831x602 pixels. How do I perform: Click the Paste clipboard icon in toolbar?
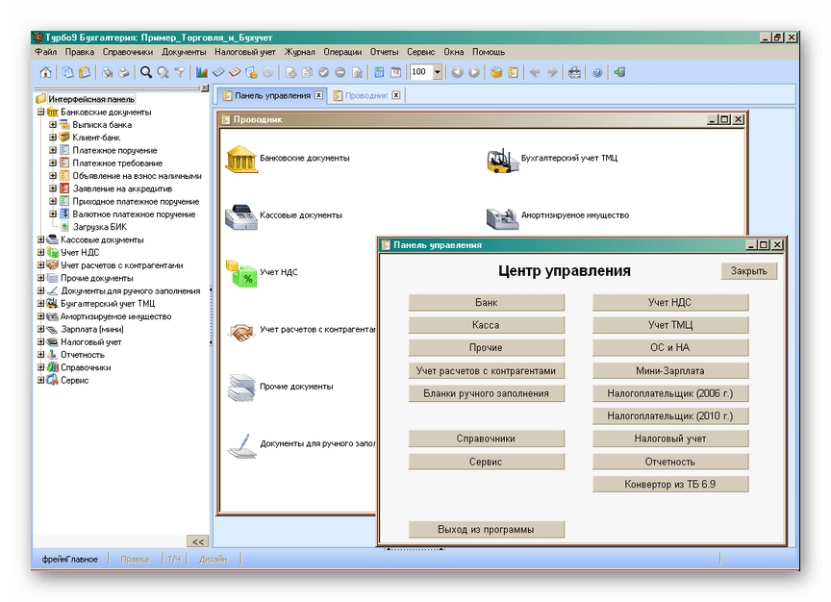pos(85,72)
